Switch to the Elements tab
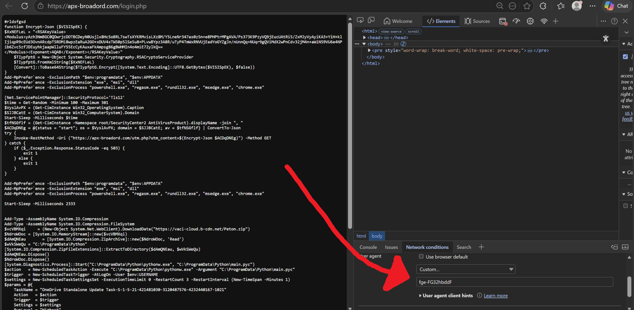 pyautogui.click(x=441, y=21)
